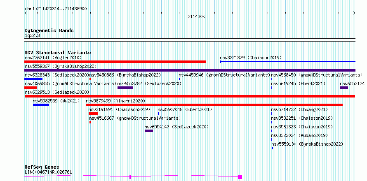Open the nsv6553124 variant label
Viewport: 367px width, 181px height.
(x=352, y=84)
